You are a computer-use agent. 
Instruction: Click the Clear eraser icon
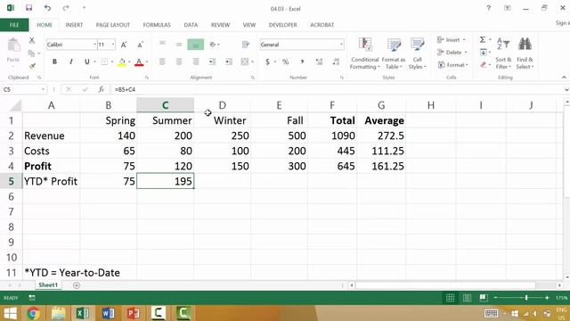483,65
